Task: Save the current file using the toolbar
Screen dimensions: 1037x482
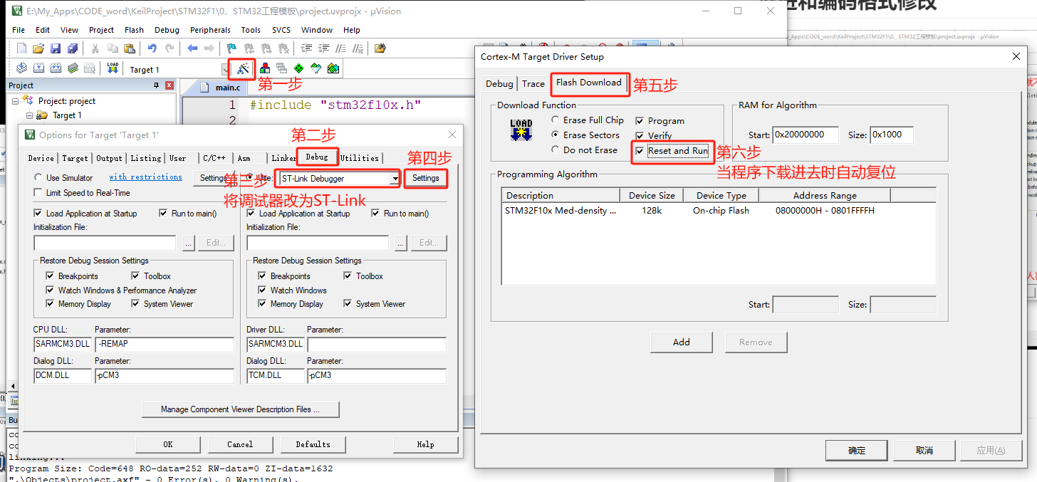Action: coord(56,48)
